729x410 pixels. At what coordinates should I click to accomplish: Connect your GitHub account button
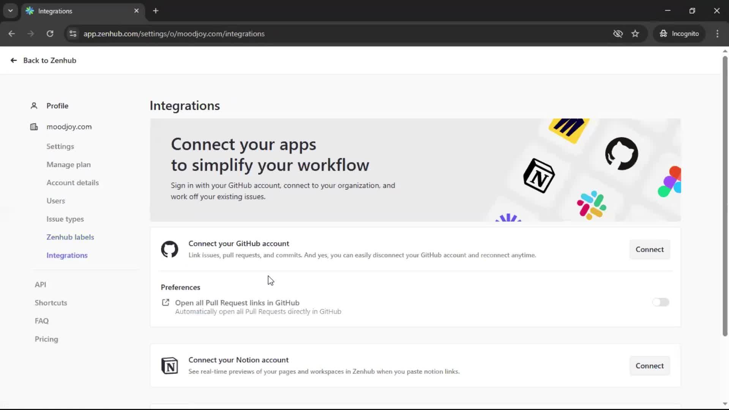(x=650, y=249)
